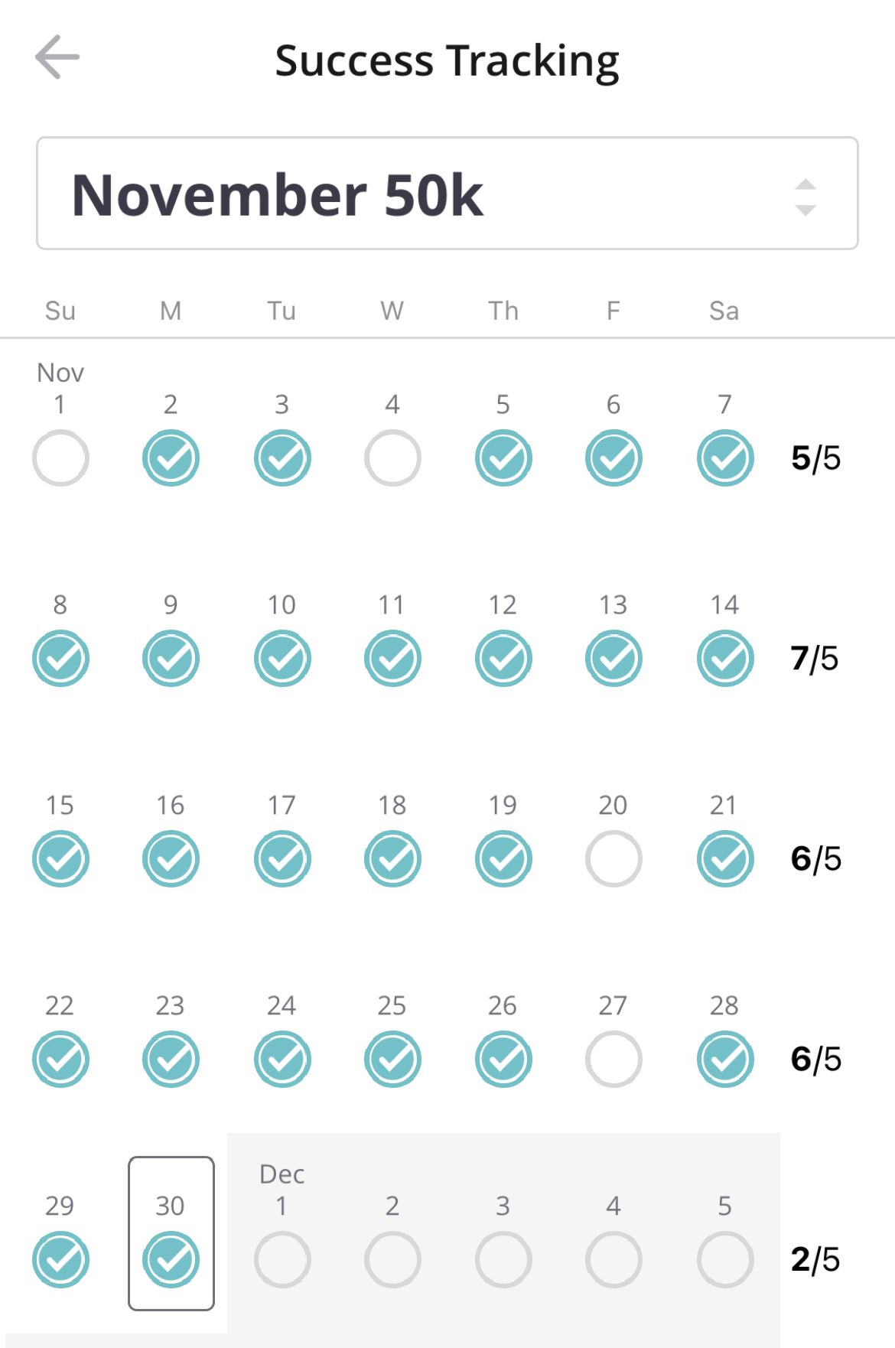Viewport: 895px width, 1348px height.
Task: Tap the back arrow icon
Action: coord(57,57)
